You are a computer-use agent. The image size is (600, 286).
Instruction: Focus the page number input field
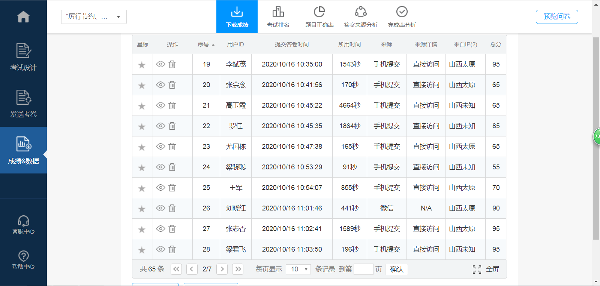(x=363, y=269)
